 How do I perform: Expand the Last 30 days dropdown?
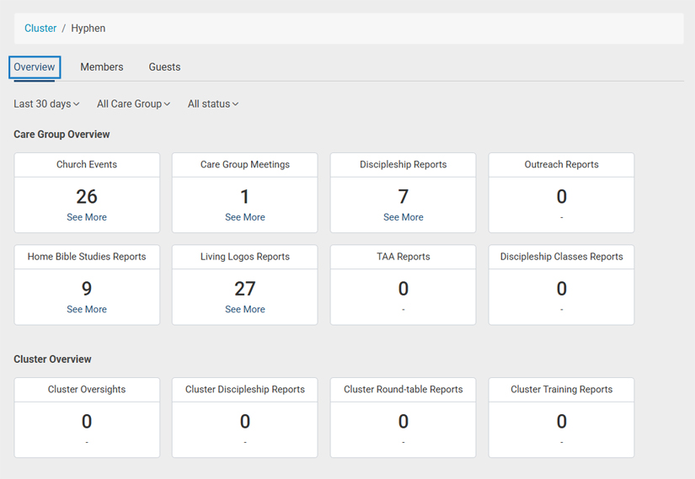pos(46,104)
